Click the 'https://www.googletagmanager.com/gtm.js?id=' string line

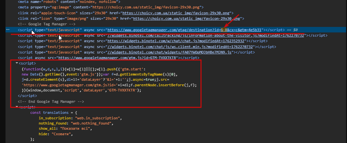109,85
